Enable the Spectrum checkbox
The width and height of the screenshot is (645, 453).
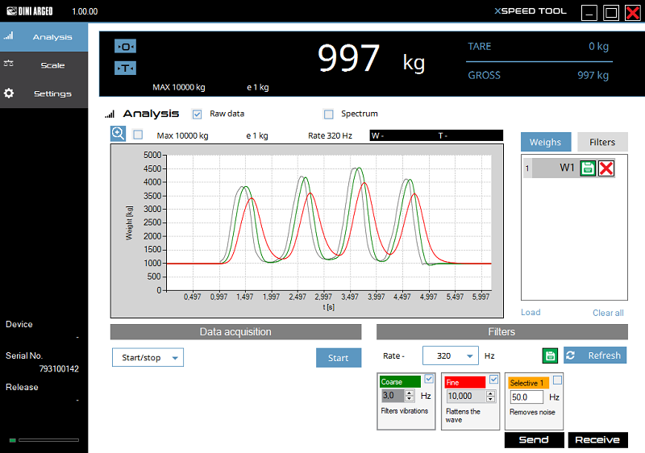tap(328, 114)
